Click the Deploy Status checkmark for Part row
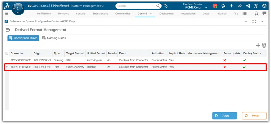 pos(244,67)
